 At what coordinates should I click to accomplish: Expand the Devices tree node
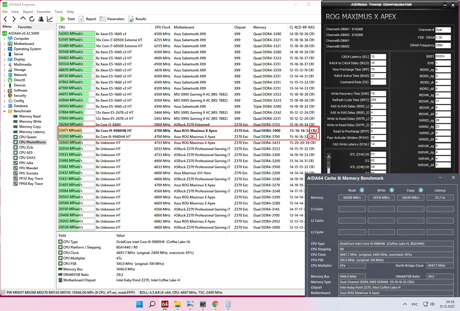click(4, 85)
